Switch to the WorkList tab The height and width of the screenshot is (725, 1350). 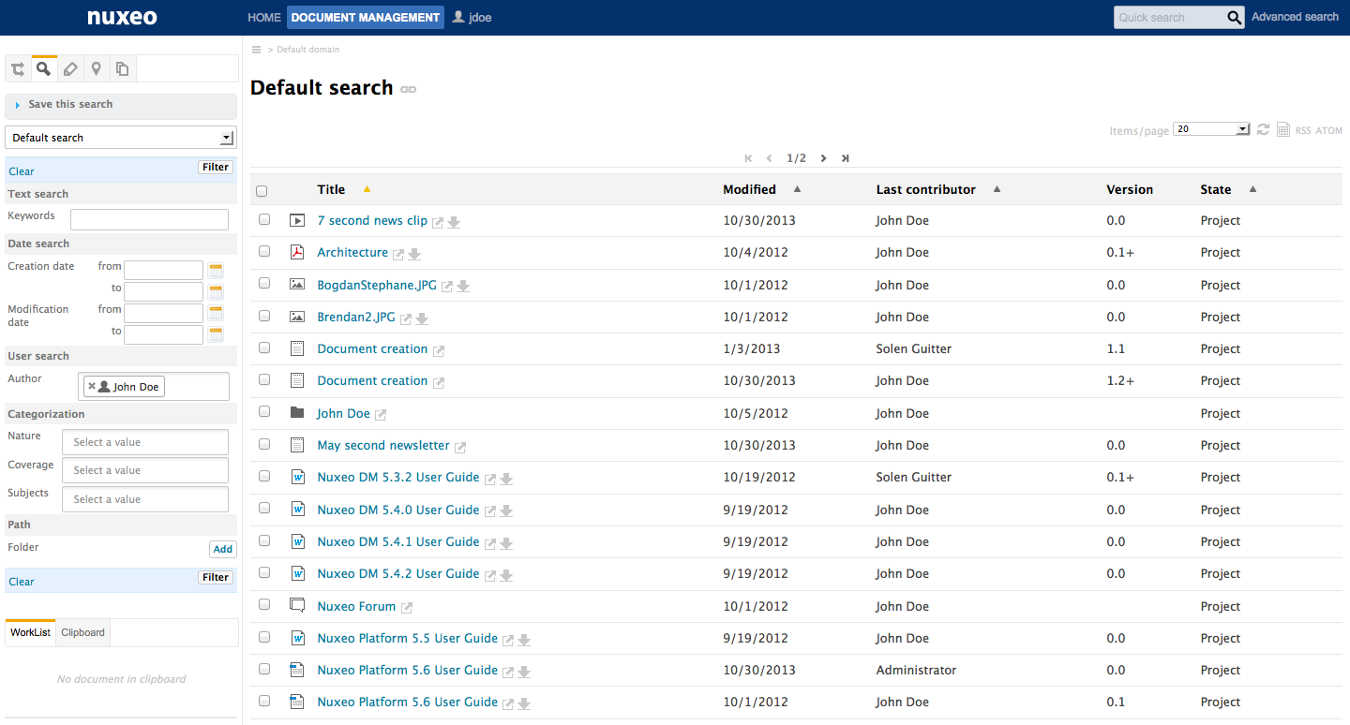30,632
